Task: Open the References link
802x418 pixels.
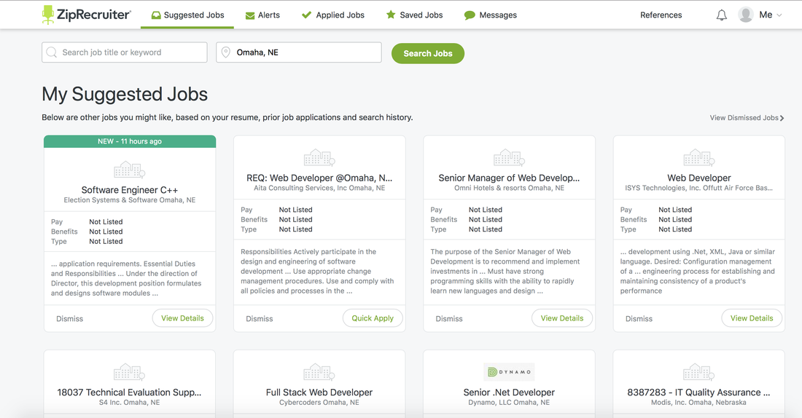Action: 661,15
